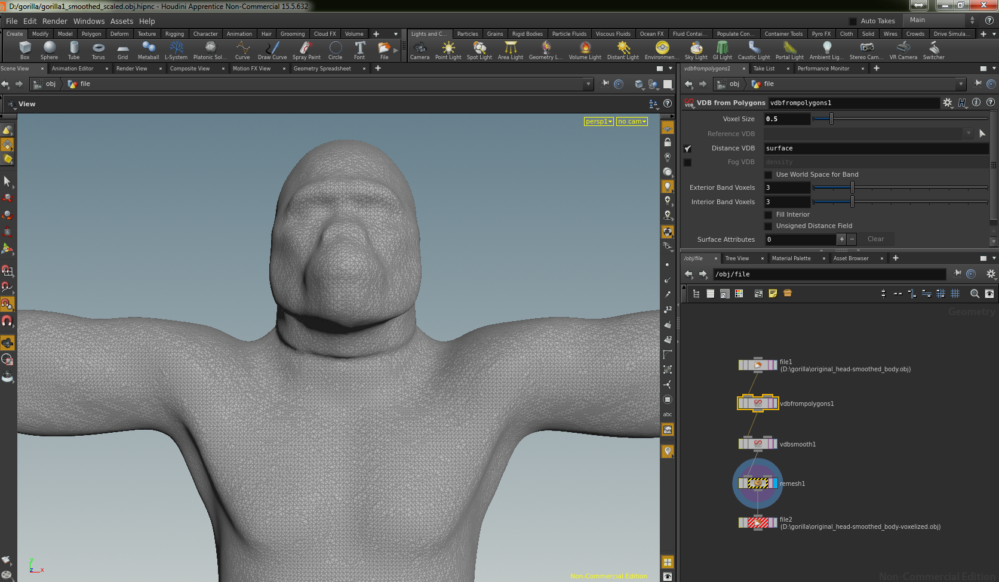Enable the Fill Interior checkbox
The height and width of the screenshot is (582, 999).
(769, 215)
